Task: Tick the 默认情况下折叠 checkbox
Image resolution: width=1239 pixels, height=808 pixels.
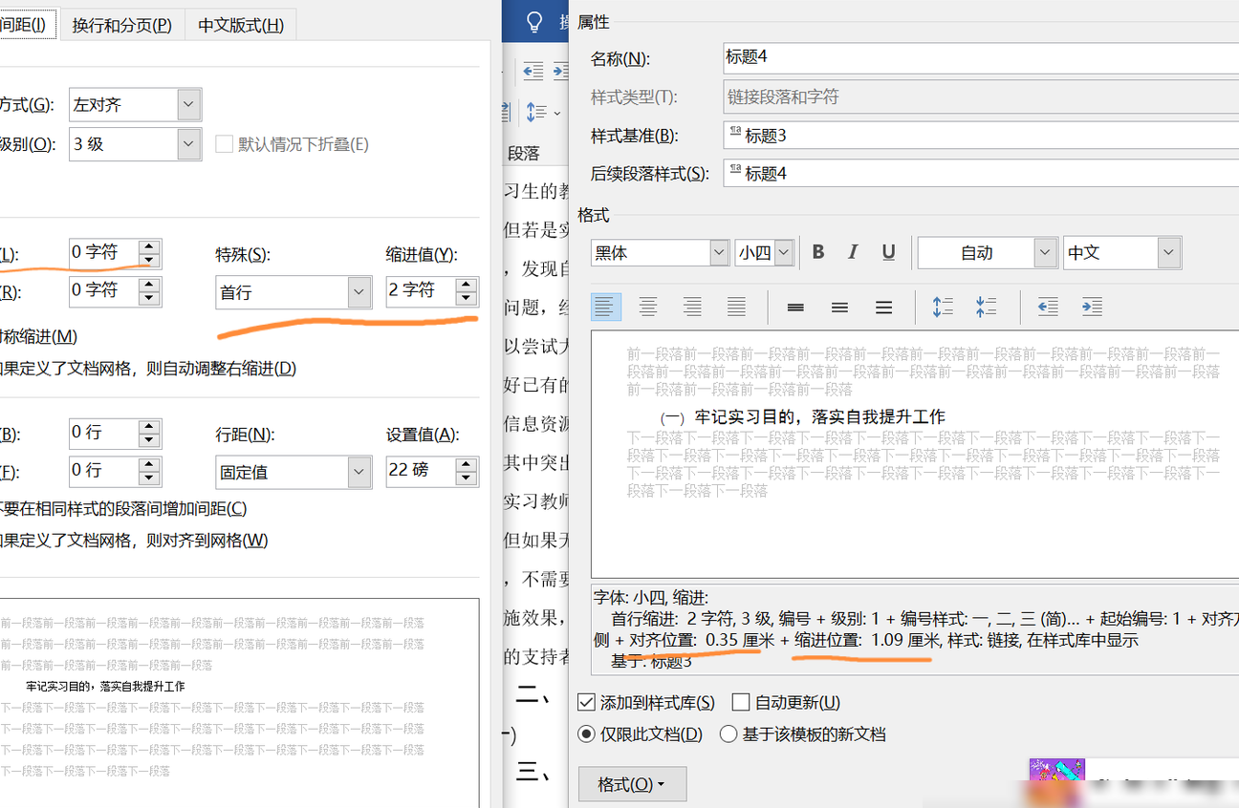Action: (225, 144)
